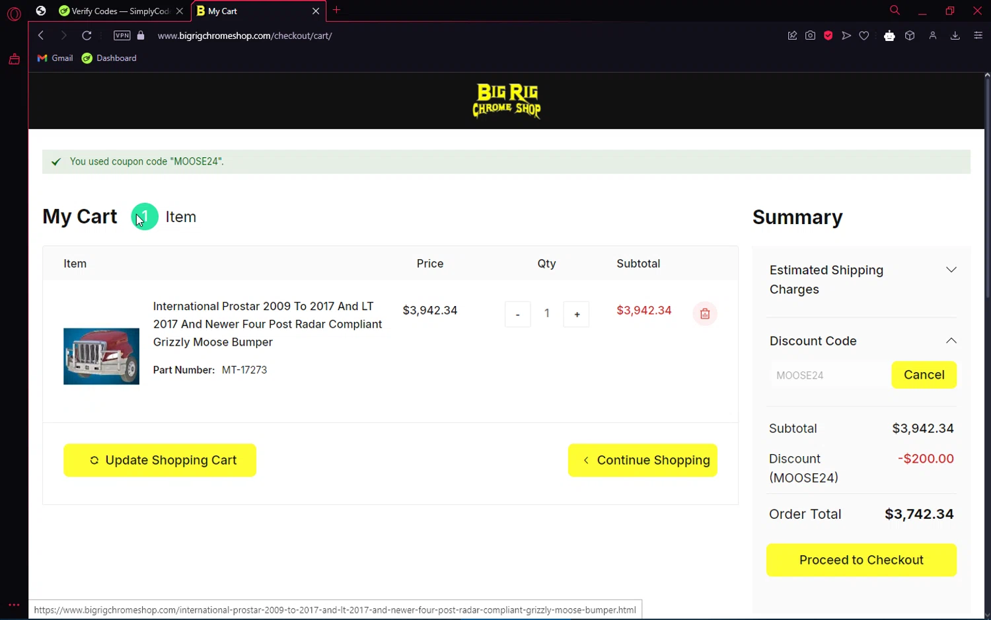Toggle the VPN badge in address bar

coord(122,36)
